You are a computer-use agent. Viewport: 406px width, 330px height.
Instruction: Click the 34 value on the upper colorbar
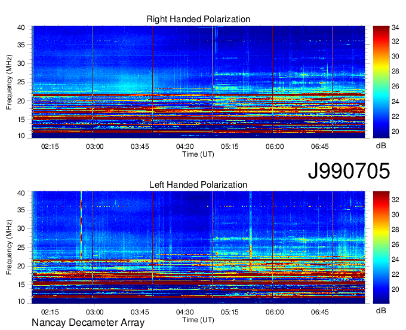pos(395,27)
